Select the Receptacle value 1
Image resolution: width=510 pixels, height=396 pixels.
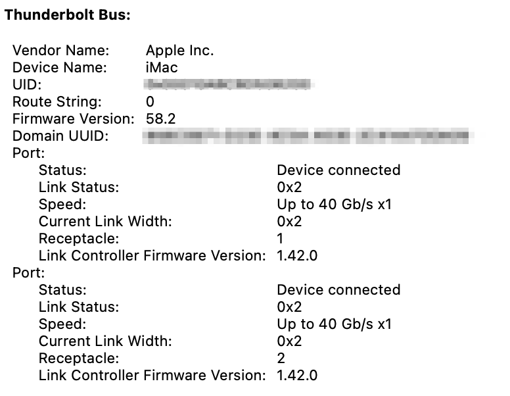281,238
